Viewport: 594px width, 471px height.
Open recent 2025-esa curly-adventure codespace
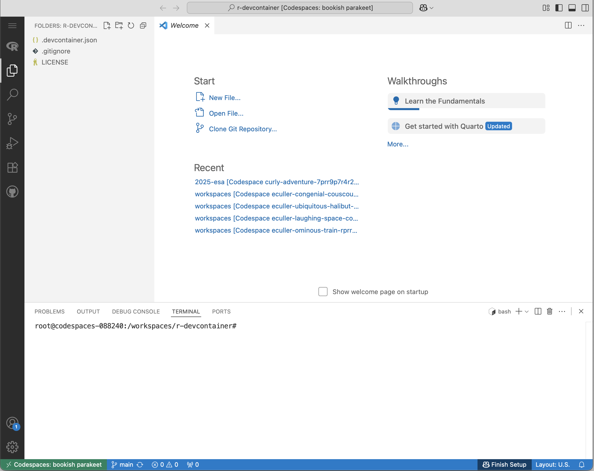click(x=277, y=182)
